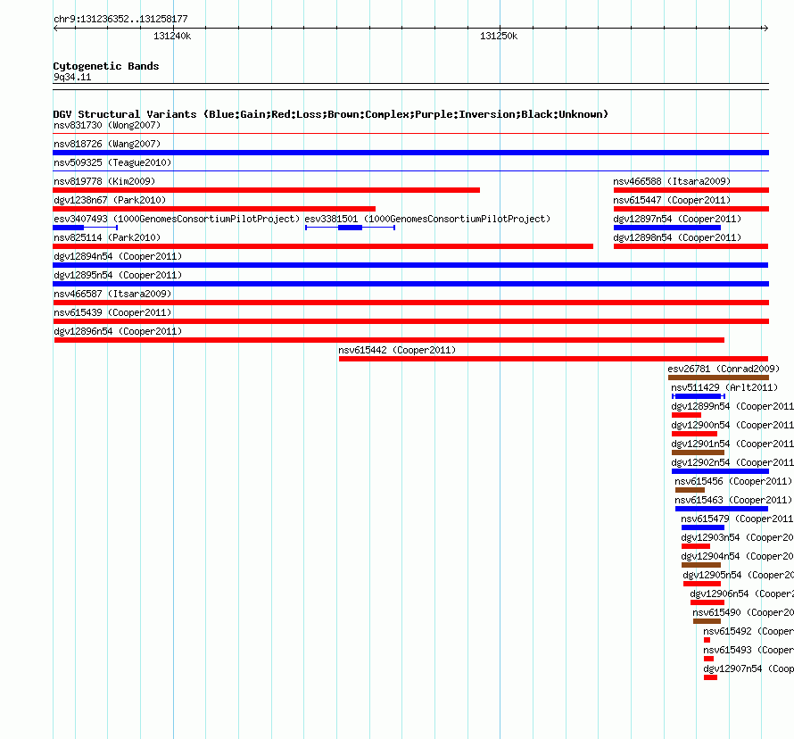Screen dimensions: 794x739
Task: Click the blue bar under dgv12894n54
Action: (x=410, y=265)
